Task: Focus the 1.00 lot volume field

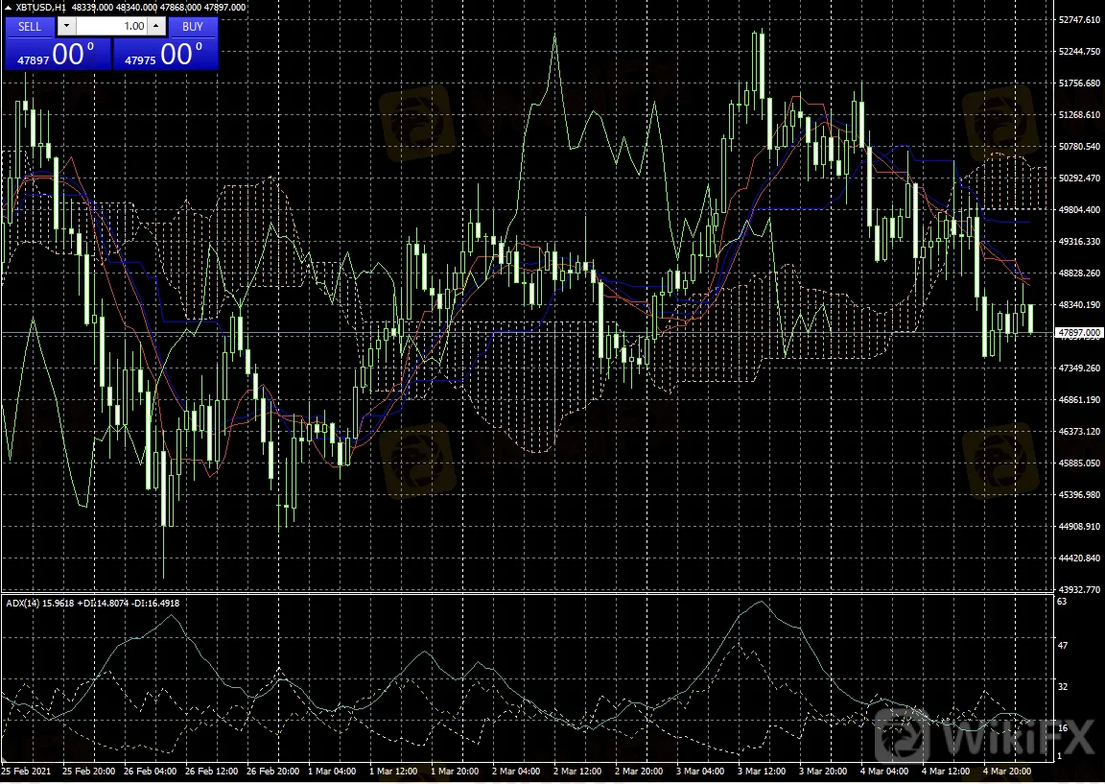Action: point(111,26)
